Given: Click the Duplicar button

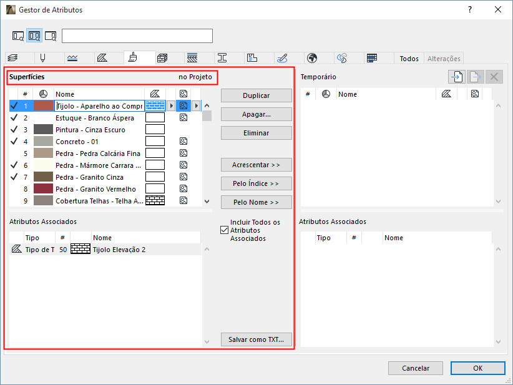Looking at the screenshot, I should point(256,95).
